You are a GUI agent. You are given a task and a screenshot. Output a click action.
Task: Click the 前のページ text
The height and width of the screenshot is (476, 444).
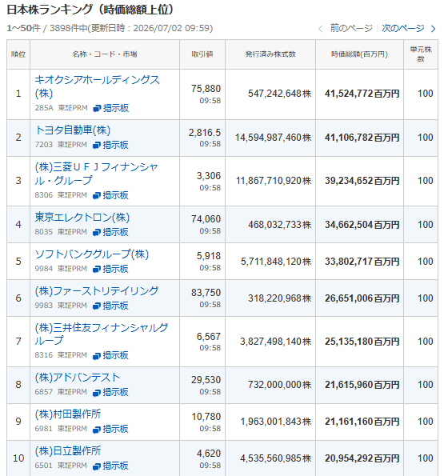coord(351,28)
